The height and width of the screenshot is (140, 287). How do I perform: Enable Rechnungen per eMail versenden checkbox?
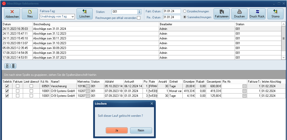(x=139, y=18)
